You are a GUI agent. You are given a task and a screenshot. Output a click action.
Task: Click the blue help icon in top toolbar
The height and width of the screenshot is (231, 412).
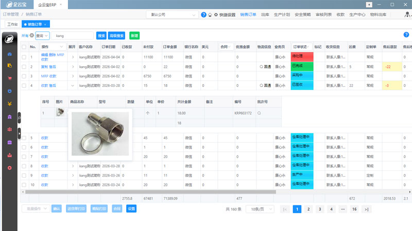coord(203,15)
